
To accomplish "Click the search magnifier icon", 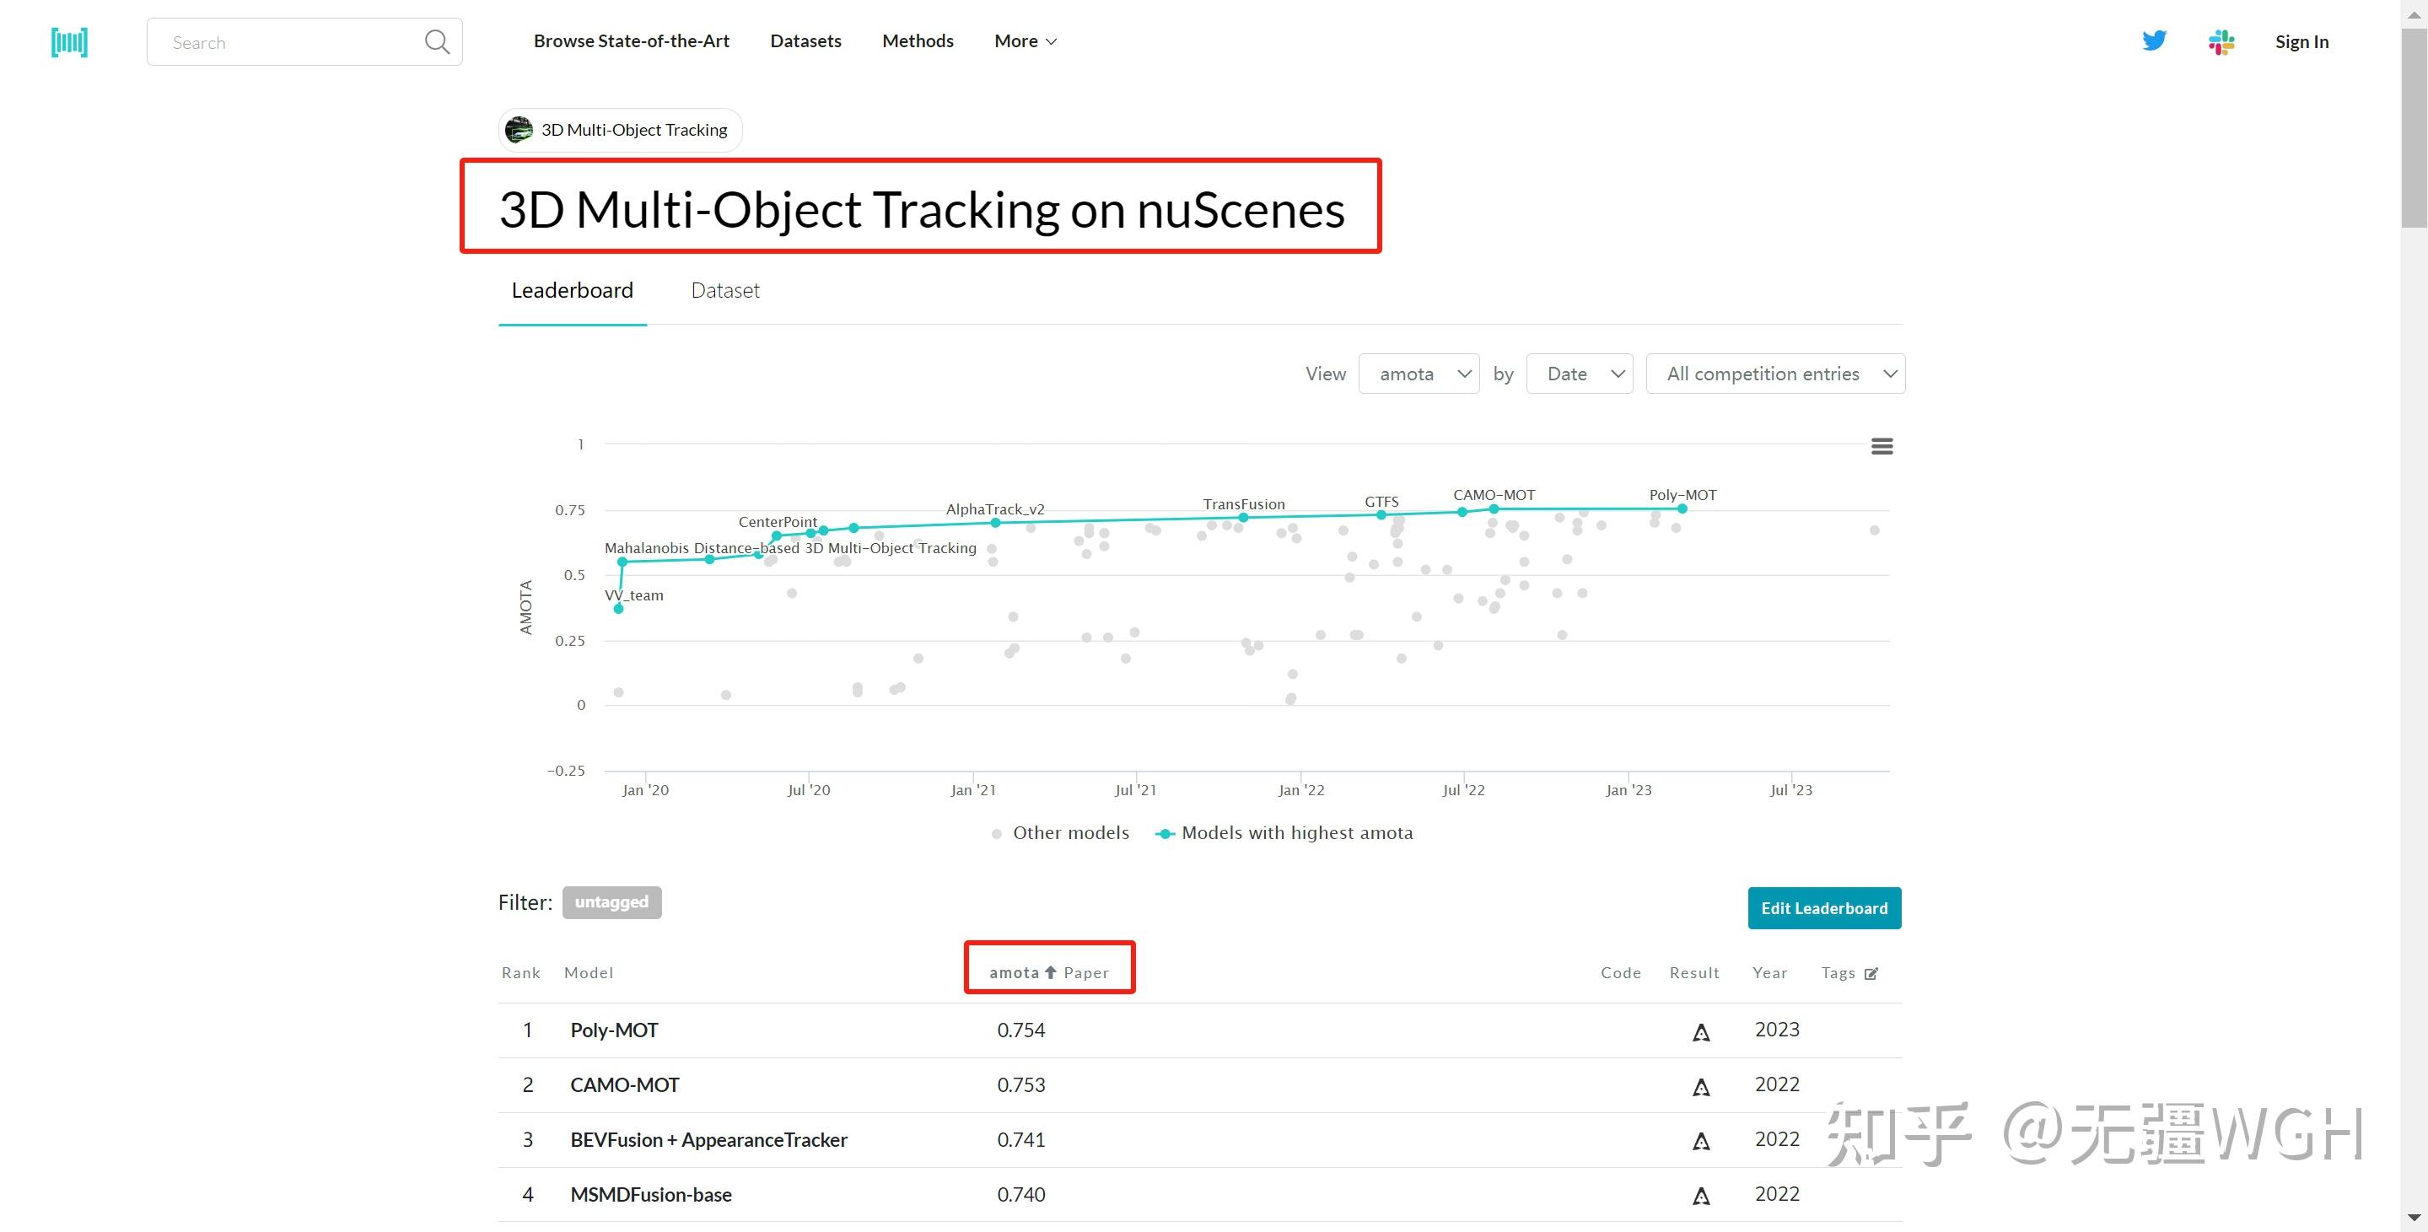I will 436,42.
